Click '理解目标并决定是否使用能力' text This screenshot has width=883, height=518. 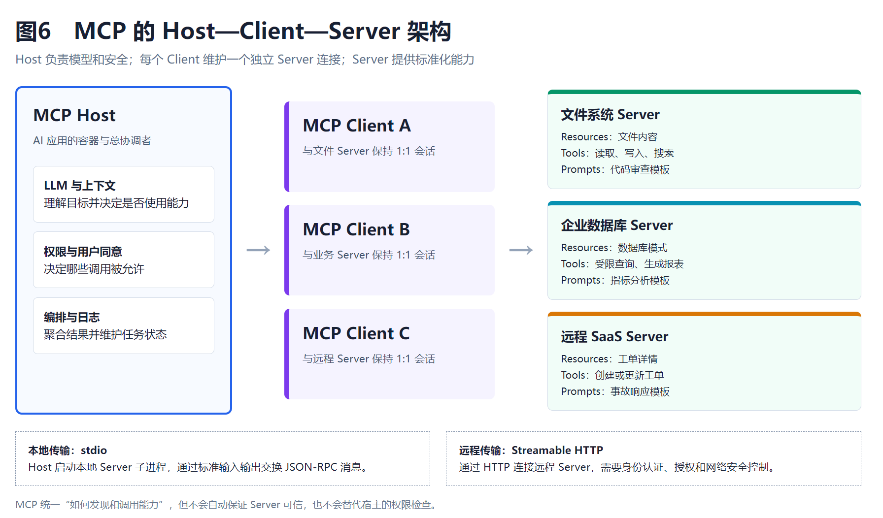(116, 203)
